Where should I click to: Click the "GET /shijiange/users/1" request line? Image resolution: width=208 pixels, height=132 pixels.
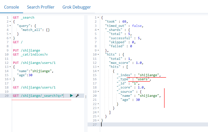[x=34, y=87]
